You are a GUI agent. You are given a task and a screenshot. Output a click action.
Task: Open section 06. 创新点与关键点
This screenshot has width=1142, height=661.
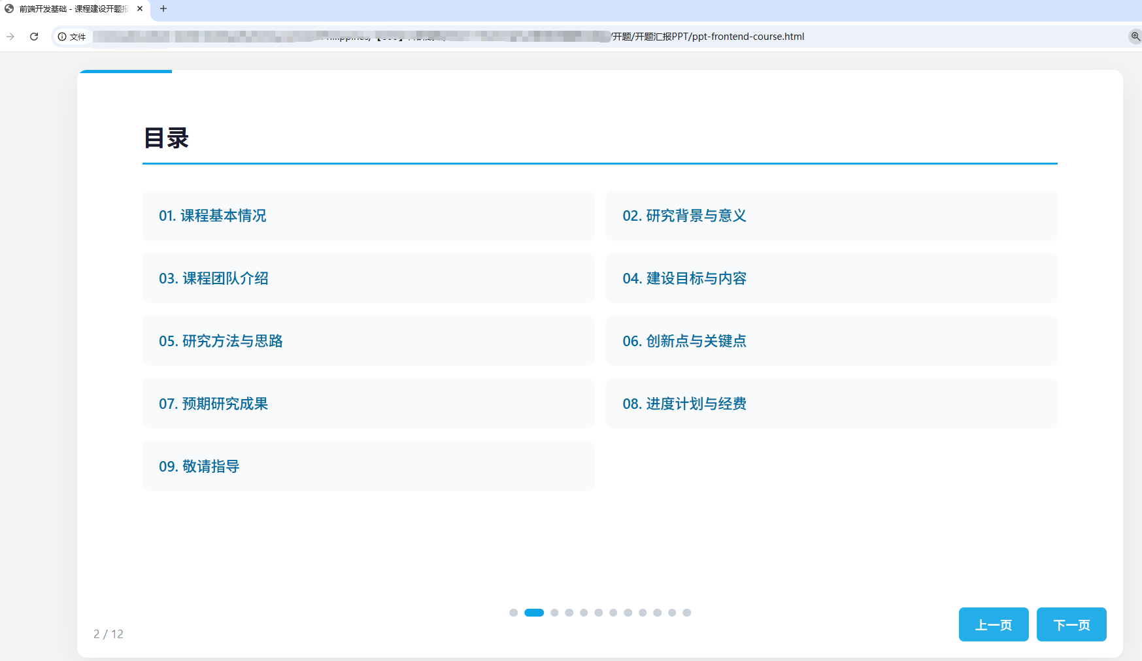pyautogui.click(x=831, y=341)
